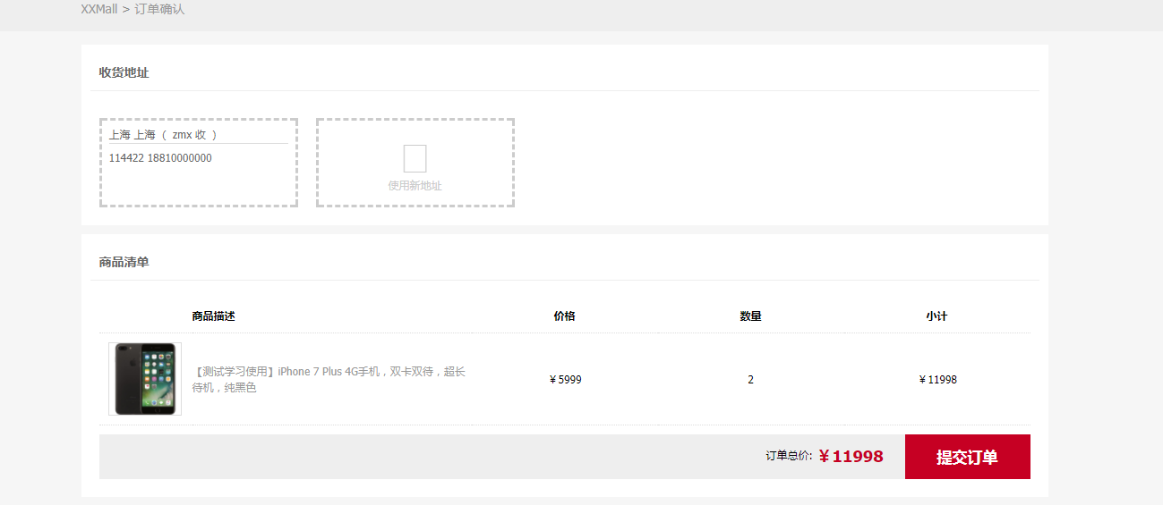Click the address phone line 114422 18810000000
The image size is (1163, 505).
point(160,158)
